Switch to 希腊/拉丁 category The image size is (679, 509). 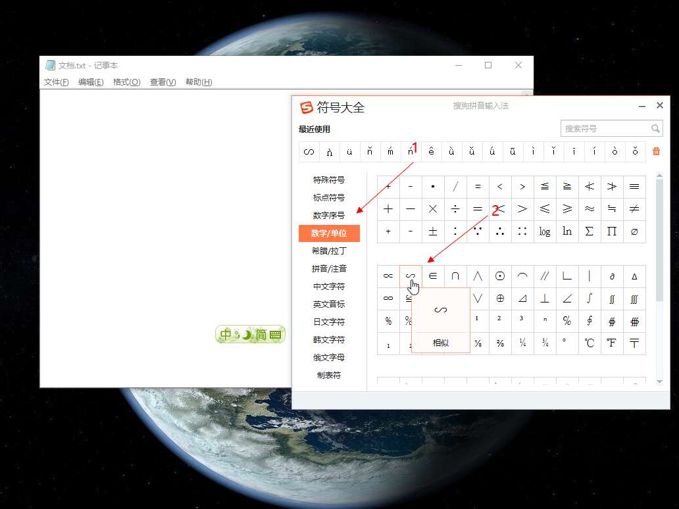pyautogui.click(x=329, y=251)
